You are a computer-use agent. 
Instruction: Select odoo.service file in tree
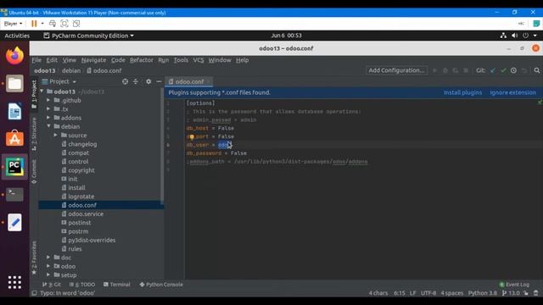tap(86, 214)
